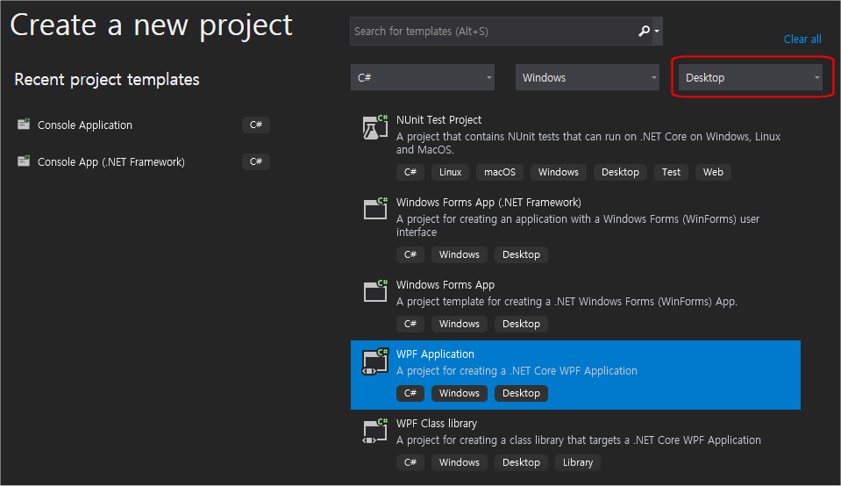The image size is (841, 486).
Task: Click C# tag beside Console App (.NET Framework)
Action: pyautogui.click(x=256, y=161)
